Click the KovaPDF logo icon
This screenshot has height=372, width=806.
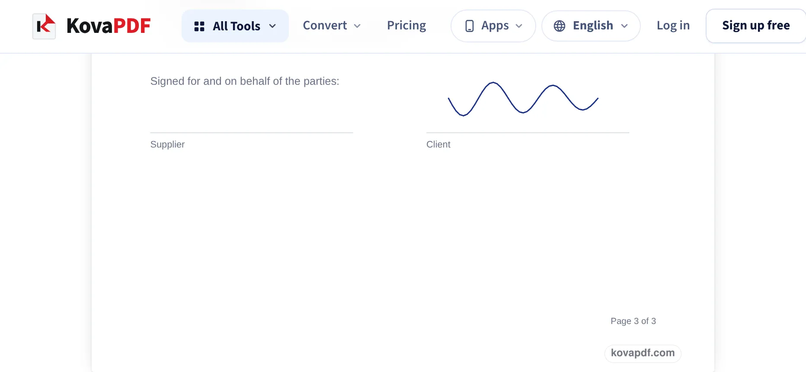pos(44,26)
